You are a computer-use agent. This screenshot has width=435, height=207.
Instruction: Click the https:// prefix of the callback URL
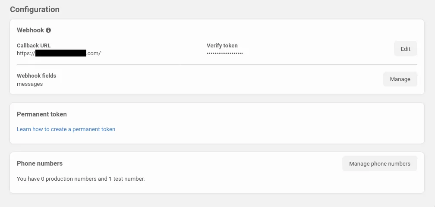[x=25, y=53]
